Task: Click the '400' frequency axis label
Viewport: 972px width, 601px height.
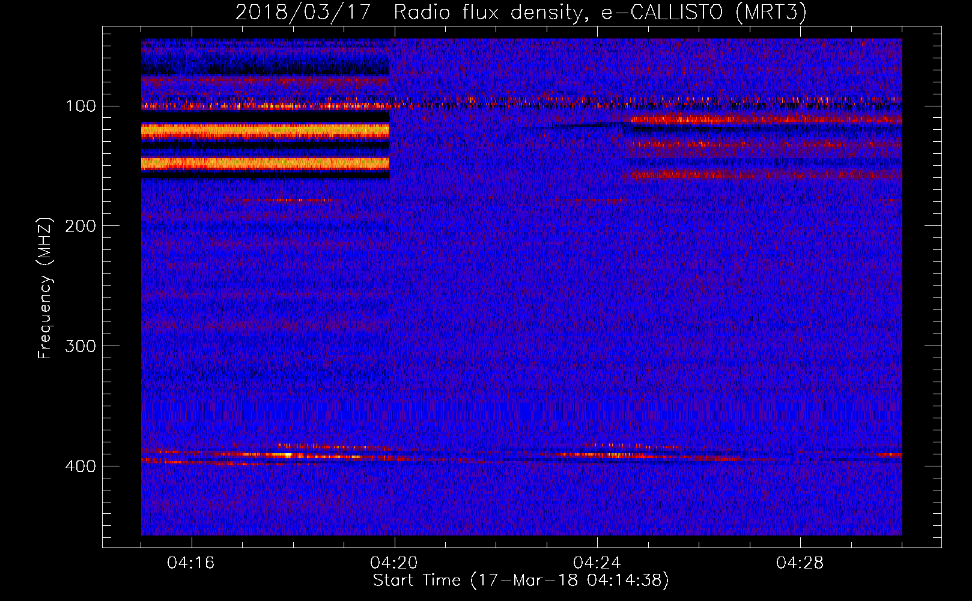Action: pyautogui.click(x=81, y=467)
